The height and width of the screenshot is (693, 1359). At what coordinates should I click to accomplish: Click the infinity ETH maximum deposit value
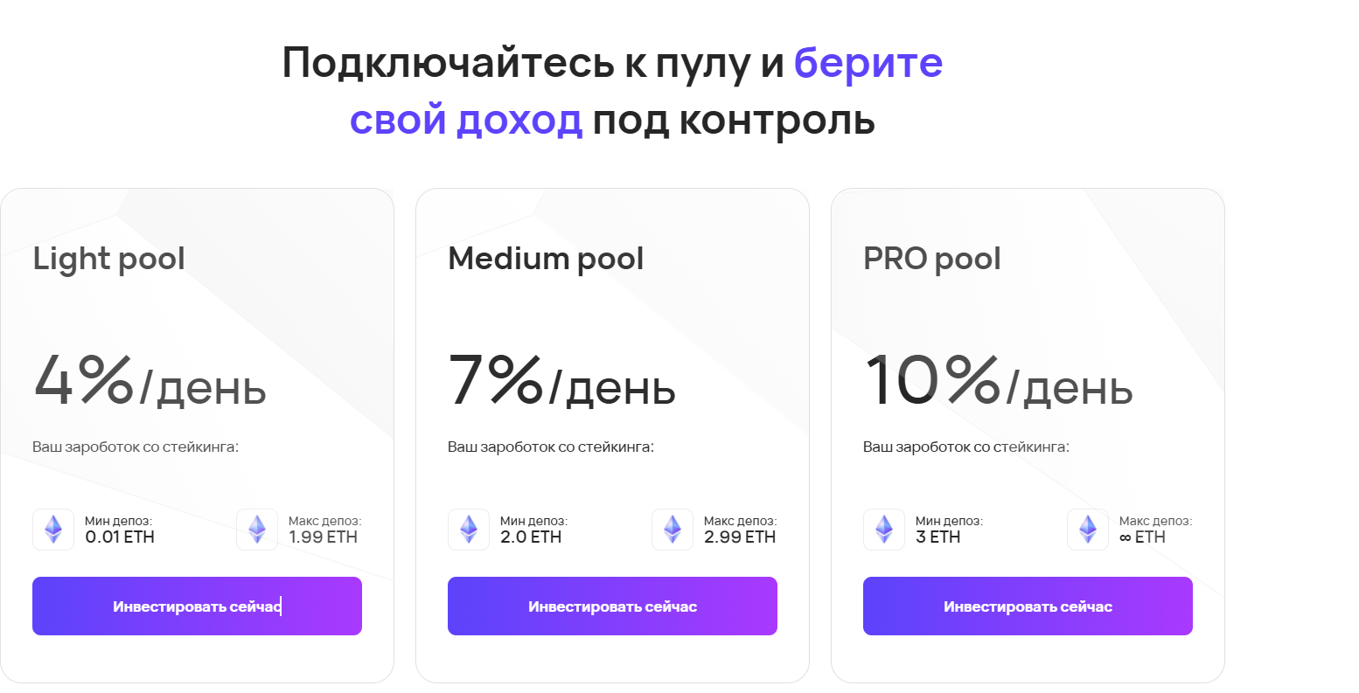[x=1142, y=537]
